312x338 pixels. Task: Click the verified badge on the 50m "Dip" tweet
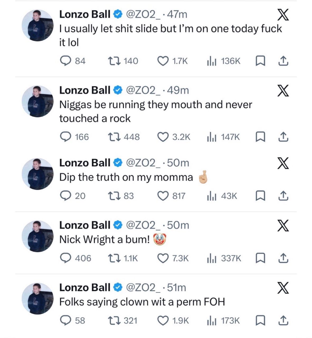[x=118, y=163]
